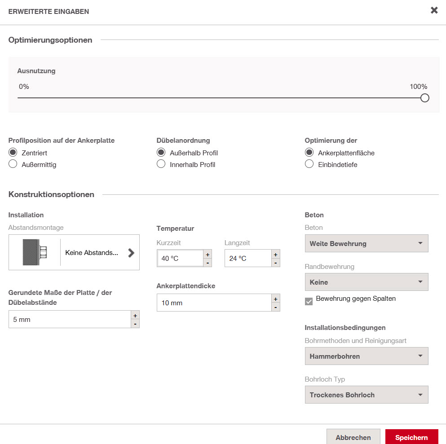The height and width of the screenshot is (444, 446).
Task: Click the Speichern button
Action: click(411, 437)
